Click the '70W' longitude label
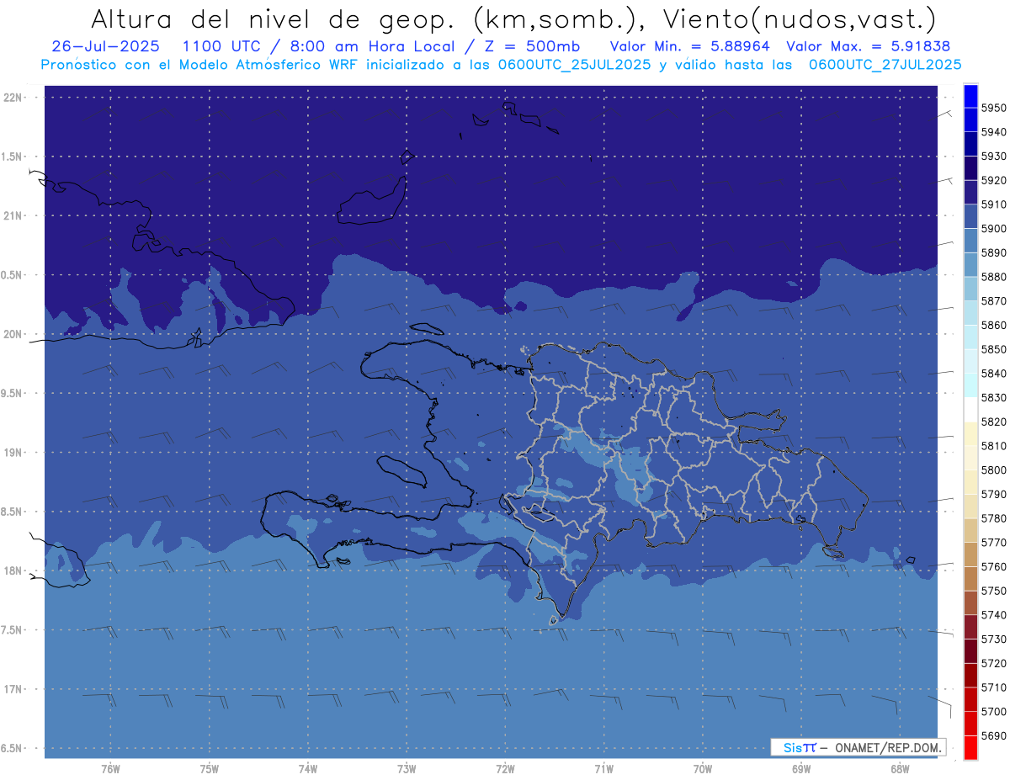This screenshot has width=1010, height=780. (703, 769)
